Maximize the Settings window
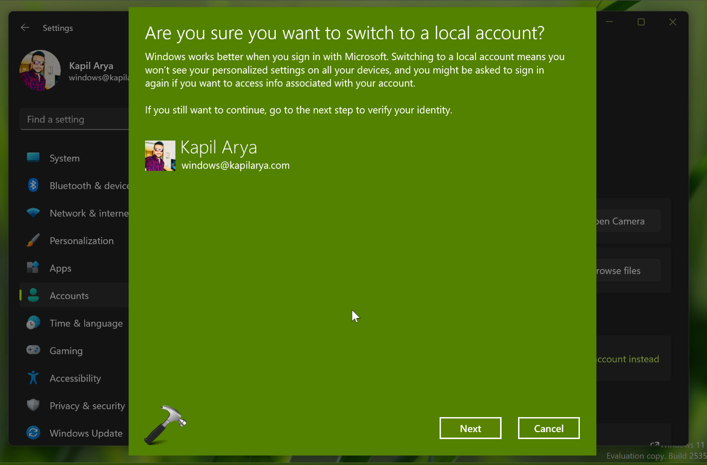Image resolution: width=707 pixels, height=465 pixels. pyautogui.click(x=641, y=22)
